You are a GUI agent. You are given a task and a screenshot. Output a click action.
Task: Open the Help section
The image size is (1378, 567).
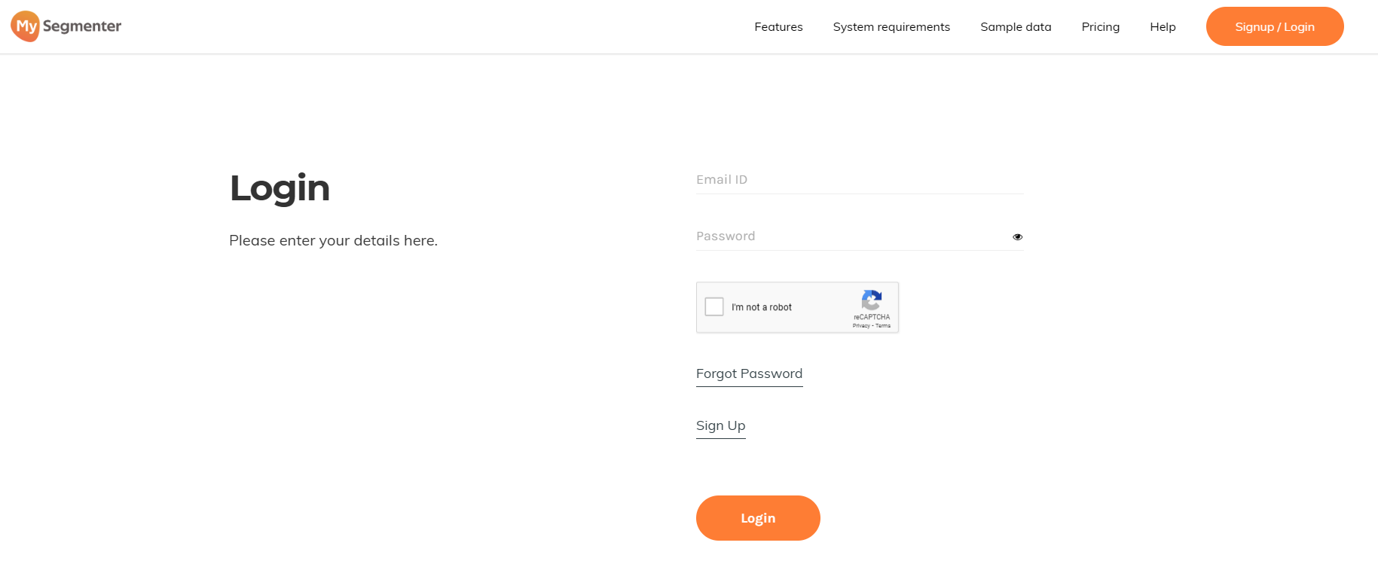click(1163, 26)
